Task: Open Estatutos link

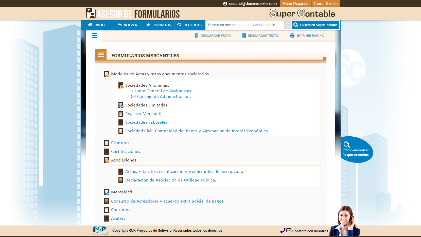Action: [x=120, y=143]
